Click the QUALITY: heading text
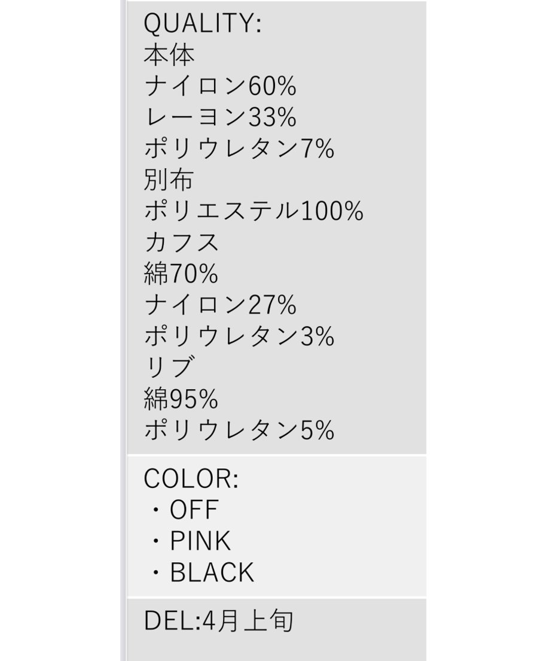 tap(203, 23)
